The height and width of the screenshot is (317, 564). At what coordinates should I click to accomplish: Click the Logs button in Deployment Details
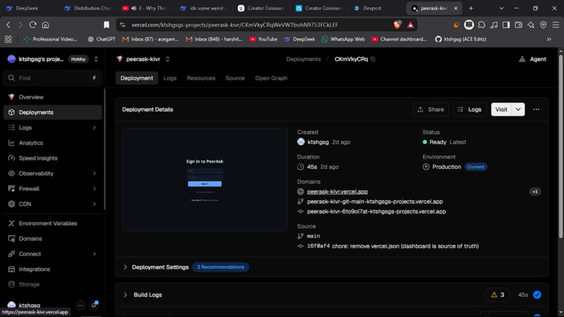click(470, 109)
